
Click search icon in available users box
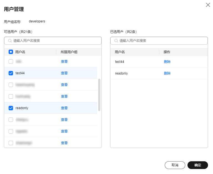pyautogui.click(x=10, y=41)
